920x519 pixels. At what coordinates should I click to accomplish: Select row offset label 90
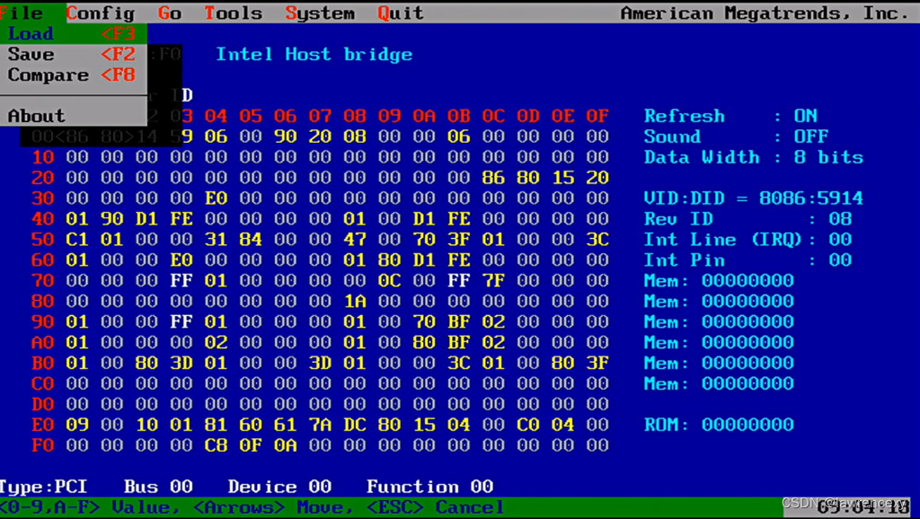(x=43, y=322)
